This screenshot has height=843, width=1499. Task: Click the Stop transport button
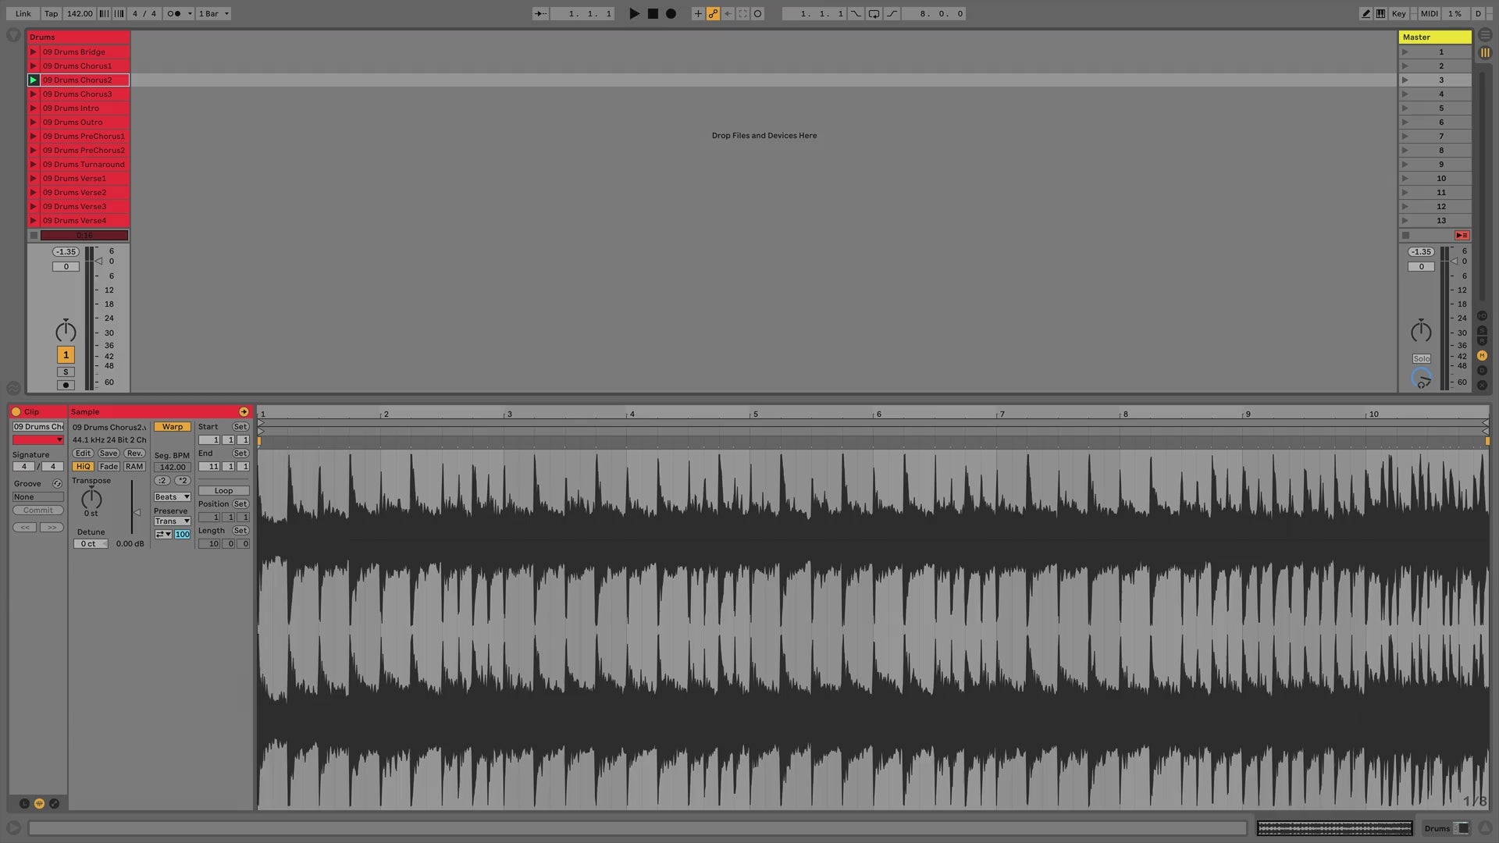click(653, 13)
